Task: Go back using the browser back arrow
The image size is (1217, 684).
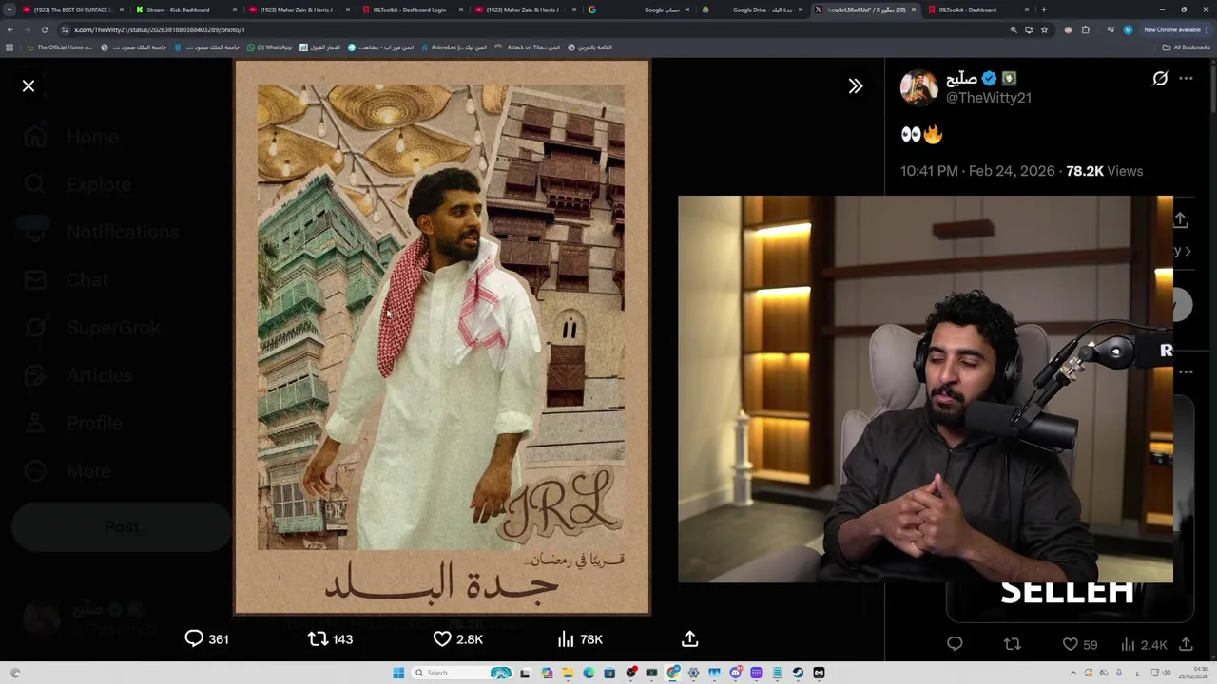Action: pyautogui.click(x=10, y=29)
